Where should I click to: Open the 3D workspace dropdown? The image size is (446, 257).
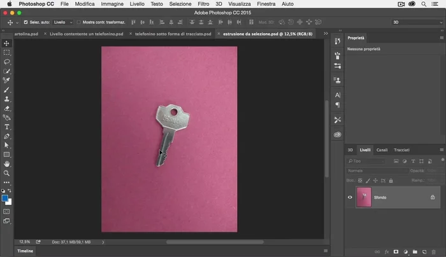[413, 22]
